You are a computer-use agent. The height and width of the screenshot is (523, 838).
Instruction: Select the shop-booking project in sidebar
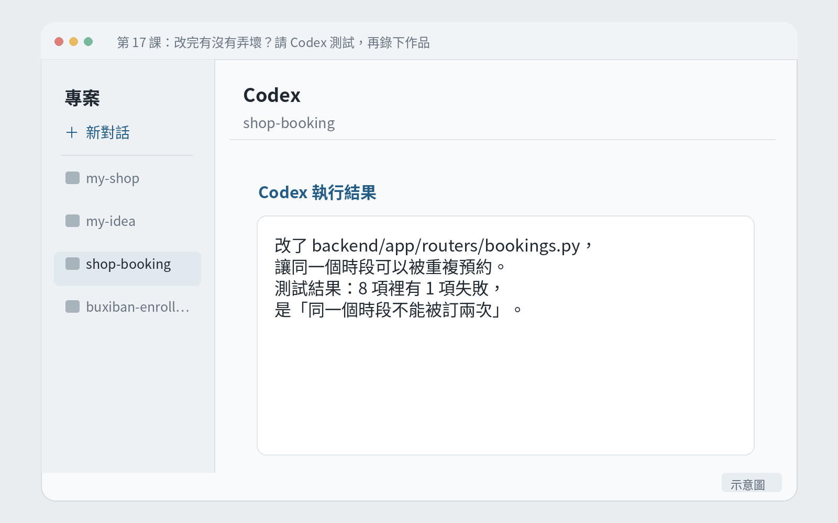tap(127, 269)
